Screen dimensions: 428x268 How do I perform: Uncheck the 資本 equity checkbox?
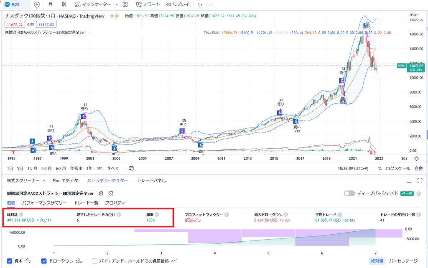pos(10,261)
